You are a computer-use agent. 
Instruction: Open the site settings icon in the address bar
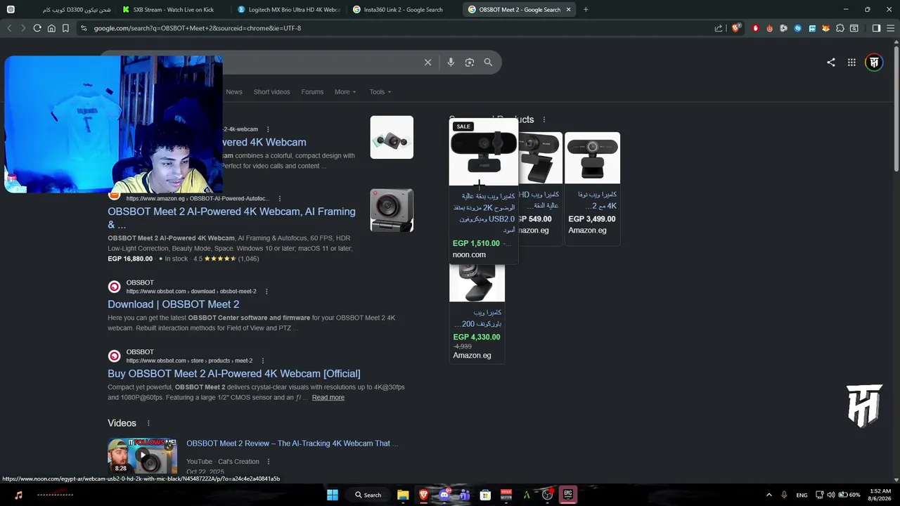[x=84, y=28]
